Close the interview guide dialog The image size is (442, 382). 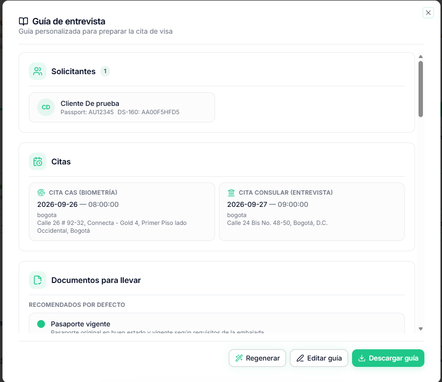428,13
